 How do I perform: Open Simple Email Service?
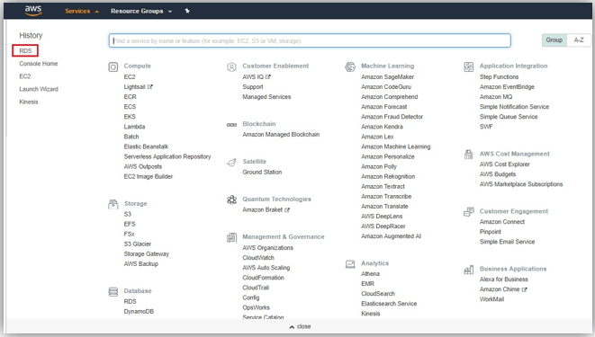508,242
